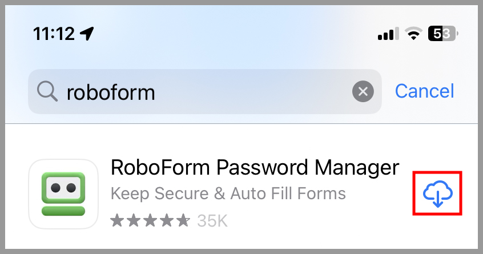Tap the 35K ratings count
Viewport: 483px width, 254px height.
tap(212, 221)
